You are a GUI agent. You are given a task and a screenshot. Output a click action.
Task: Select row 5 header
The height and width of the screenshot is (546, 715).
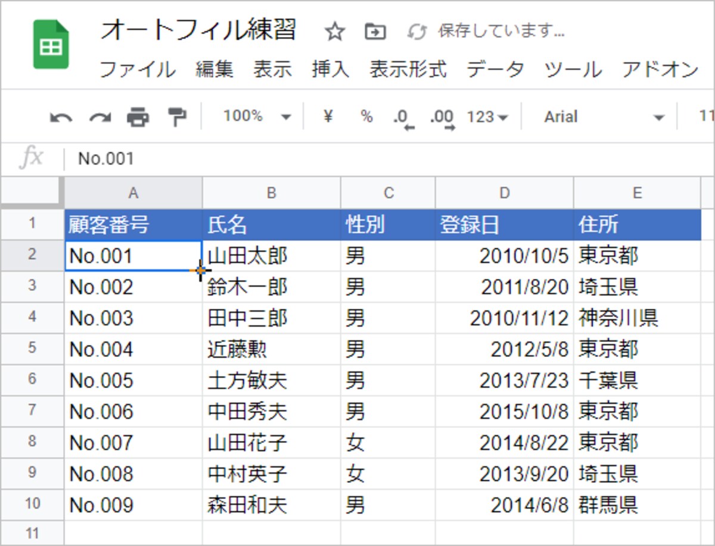click(x=32, y=348)
